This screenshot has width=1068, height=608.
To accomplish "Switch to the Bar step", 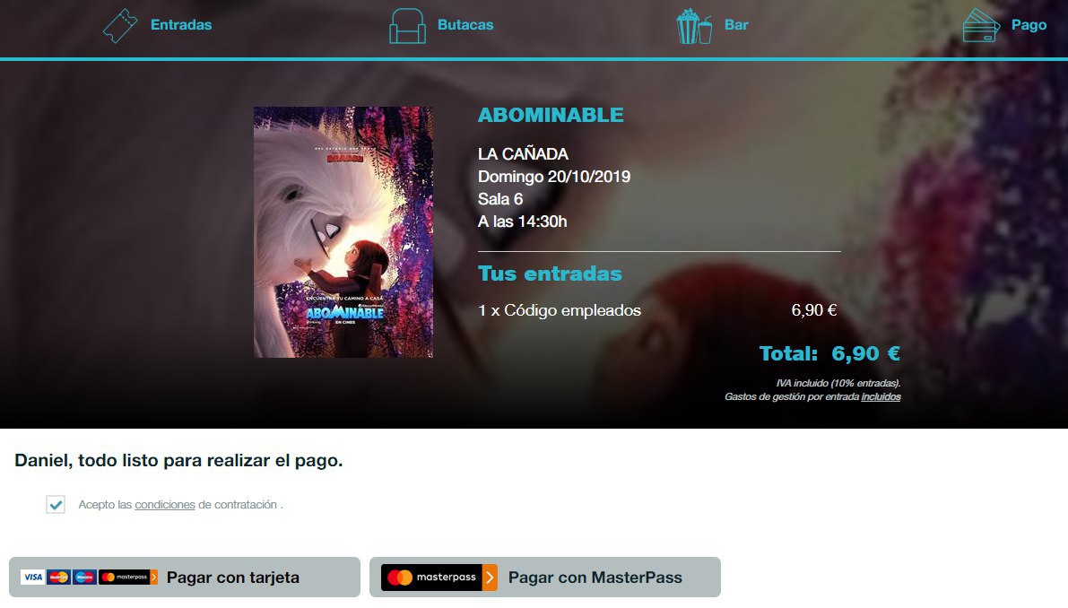I will [x=736, y=25].
